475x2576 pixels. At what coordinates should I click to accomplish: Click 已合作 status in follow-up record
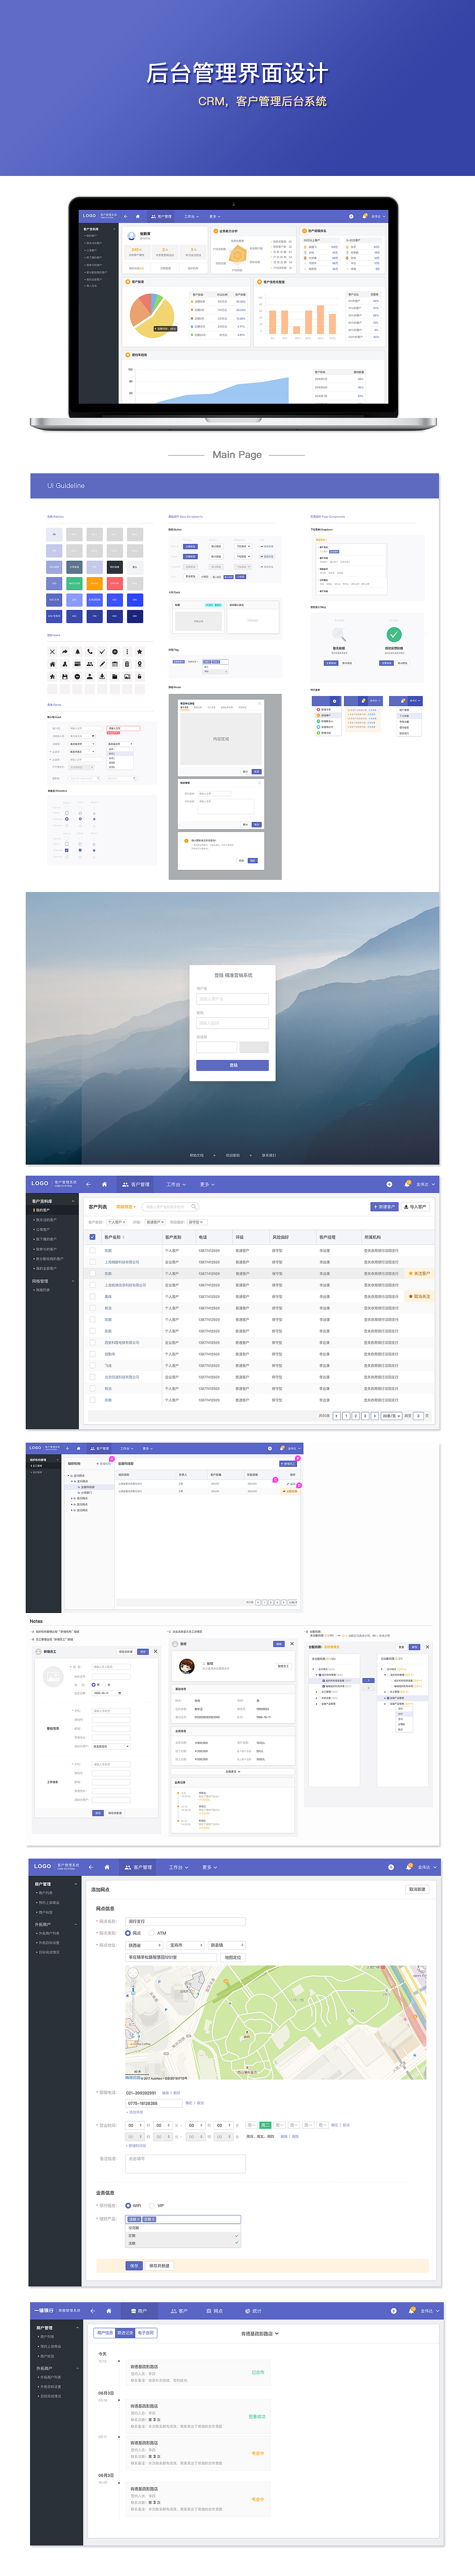point(258,2372)
